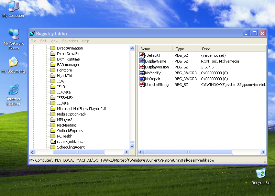This screenshot has width=275, height=196.
Task: Select the OutlookExpress registry key
Action: (70, 131)
